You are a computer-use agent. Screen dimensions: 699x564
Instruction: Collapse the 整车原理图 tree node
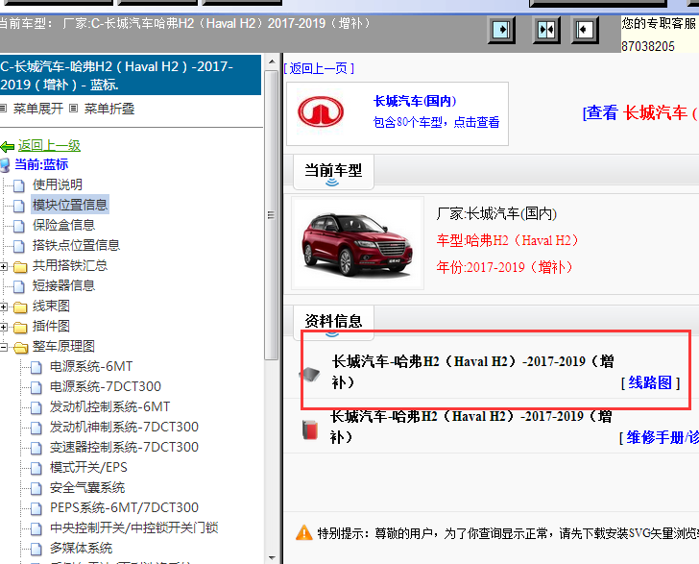point(4,347)
